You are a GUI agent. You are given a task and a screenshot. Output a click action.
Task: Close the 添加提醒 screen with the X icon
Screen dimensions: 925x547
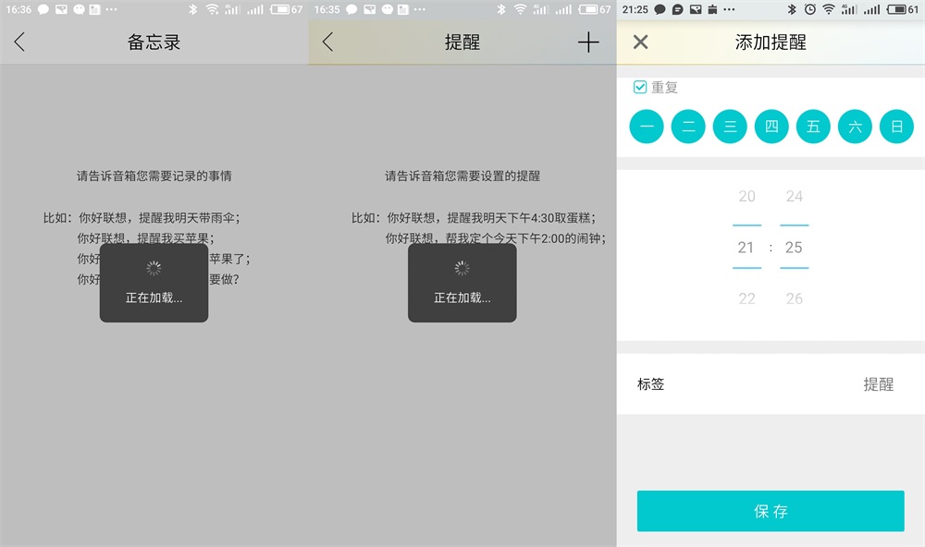point(638,42)
